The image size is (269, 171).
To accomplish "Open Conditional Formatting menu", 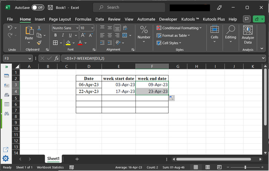I will (x=179, y=28).
